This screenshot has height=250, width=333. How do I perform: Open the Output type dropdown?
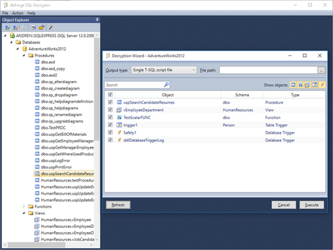tap(164, 70)
